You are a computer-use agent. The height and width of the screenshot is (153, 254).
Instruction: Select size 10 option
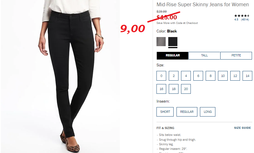coord(223,76)
